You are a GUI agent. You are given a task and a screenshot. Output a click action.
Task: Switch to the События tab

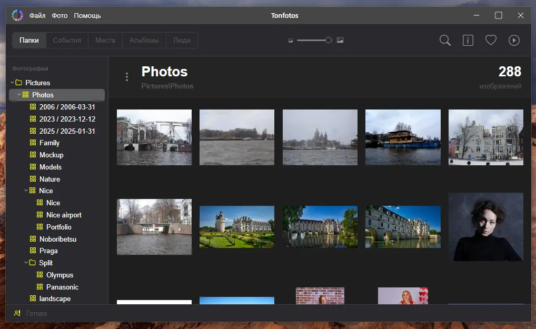click(x=67, y=40)
